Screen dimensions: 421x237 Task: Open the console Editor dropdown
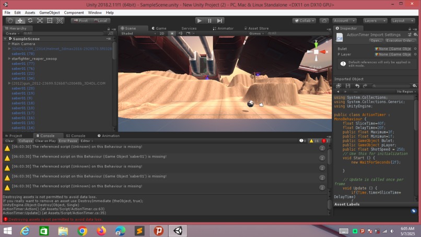pyautogui.click(x=87, y=141)
